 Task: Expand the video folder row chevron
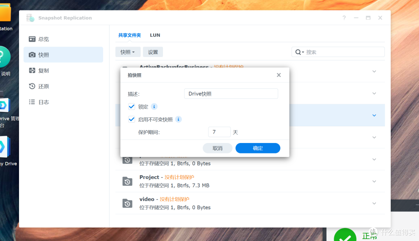(x=374, y=203)
